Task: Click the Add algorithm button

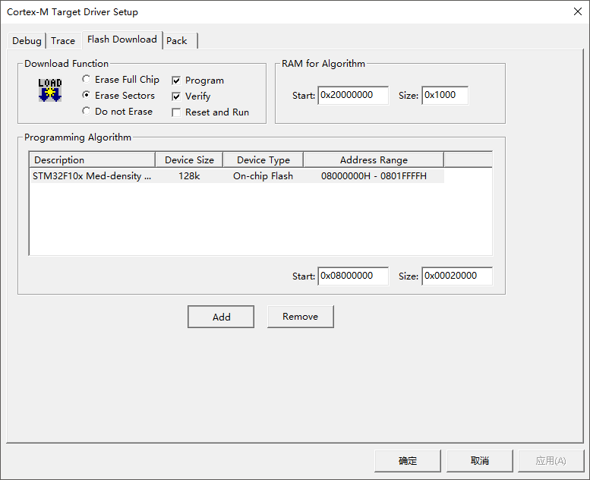Action: (x=222, y=317)
